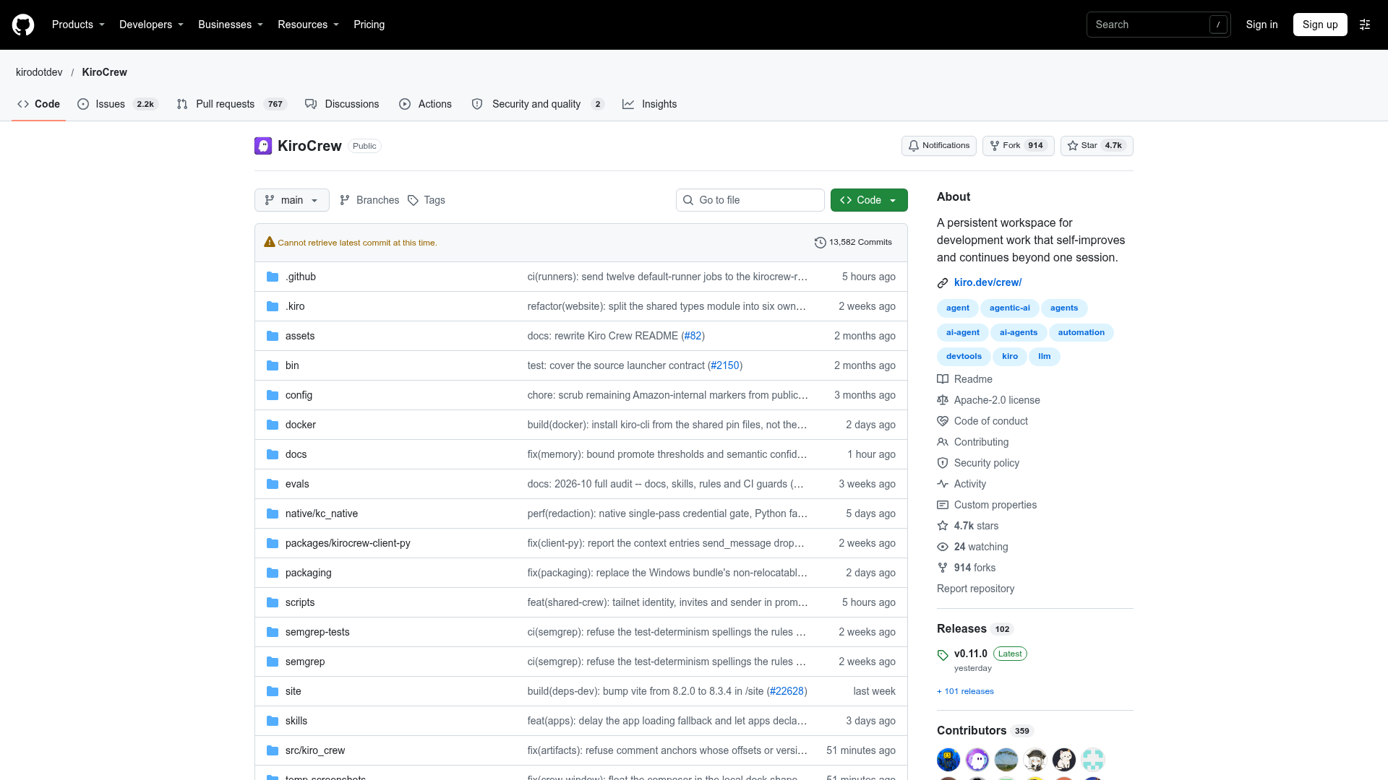Star the KiroCrew repository

coord(1097,146)
